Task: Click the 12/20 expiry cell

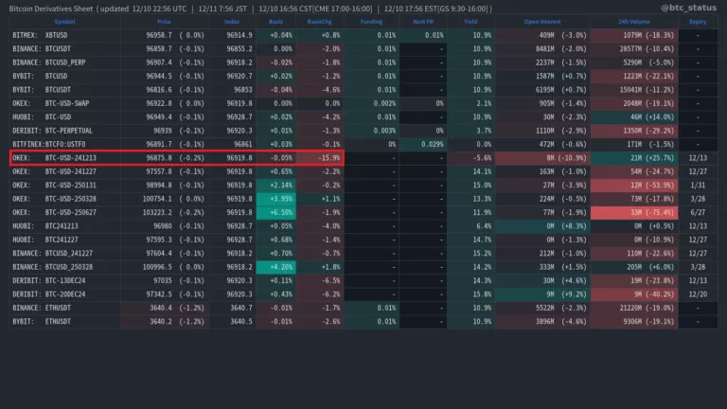Action: tap(698, 294)
